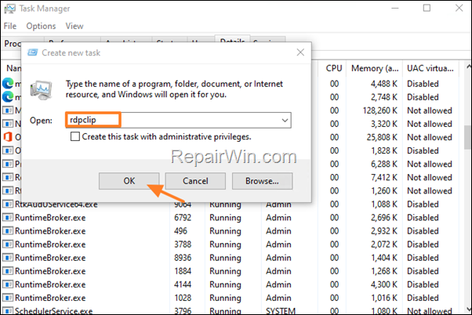472x315 pixels.
Task: Click the Cancel button
Action: [195, 181]
